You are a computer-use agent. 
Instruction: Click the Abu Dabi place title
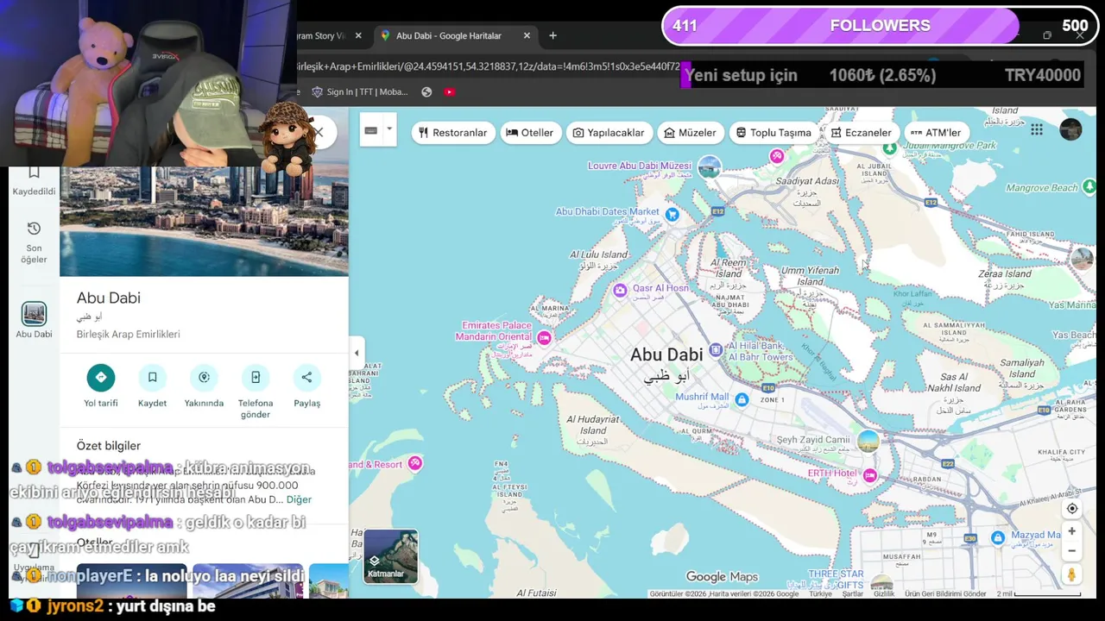point(108,298)
